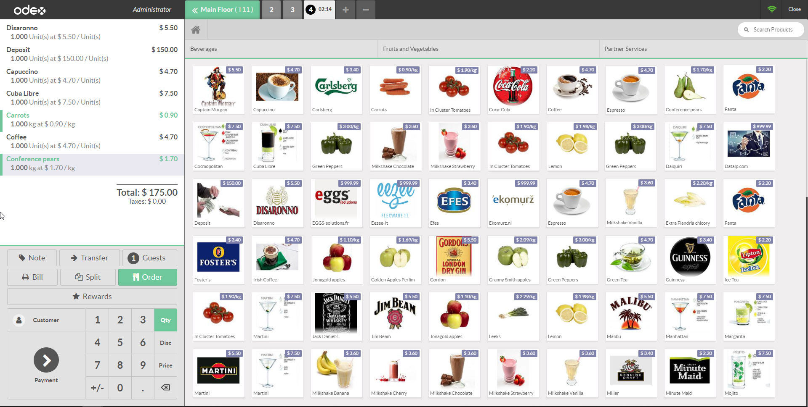The width and height of the screenshot is (808, 407).
Task: Open the Beverages category
Action: 281,49
